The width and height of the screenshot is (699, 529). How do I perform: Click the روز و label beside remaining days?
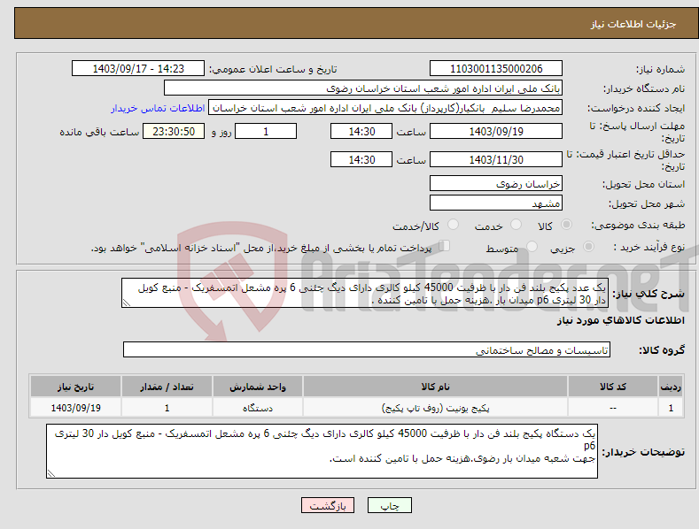pyautogui.click(x=221, y=133)
